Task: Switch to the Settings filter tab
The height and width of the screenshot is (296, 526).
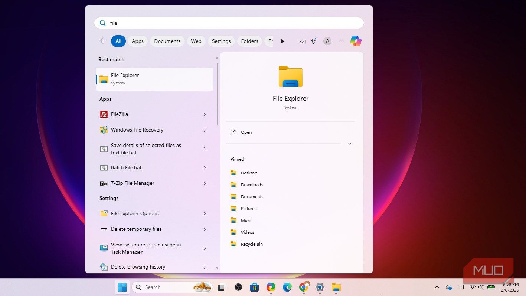Action: [221, 41]
